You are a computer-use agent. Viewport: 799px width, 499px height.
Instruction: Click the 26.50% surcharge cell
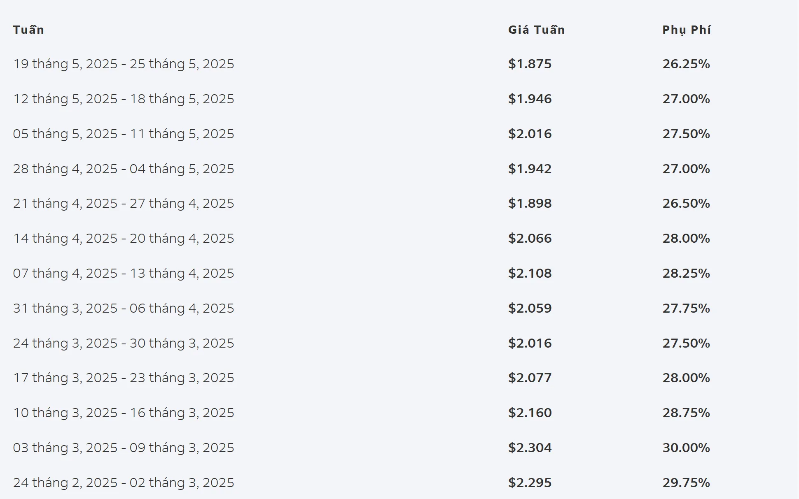pyautogui.click(x=686, y=203)
